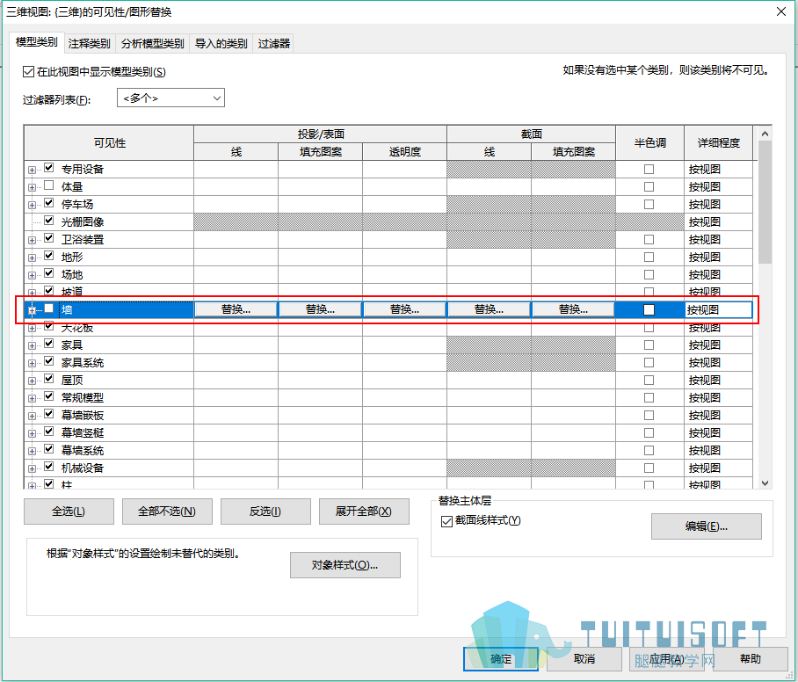Click 替换 under 截面 线 for 墙
This screenshot has height=682, width=798.
click(489, 309)
